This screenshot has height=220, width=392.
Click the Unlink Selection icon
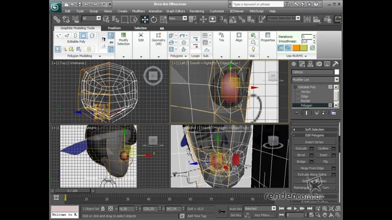pyautogui.click(x=66, y=19)
